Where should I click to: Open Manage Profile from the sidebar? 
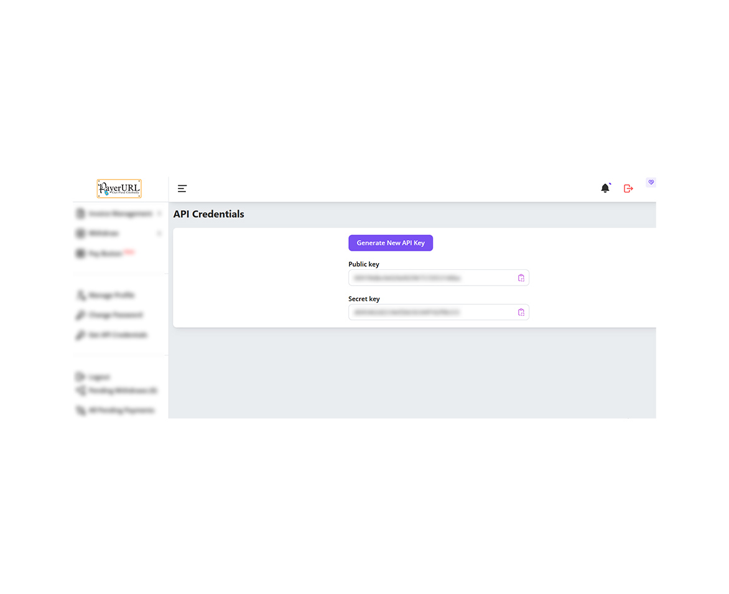(x=111, y=295)
